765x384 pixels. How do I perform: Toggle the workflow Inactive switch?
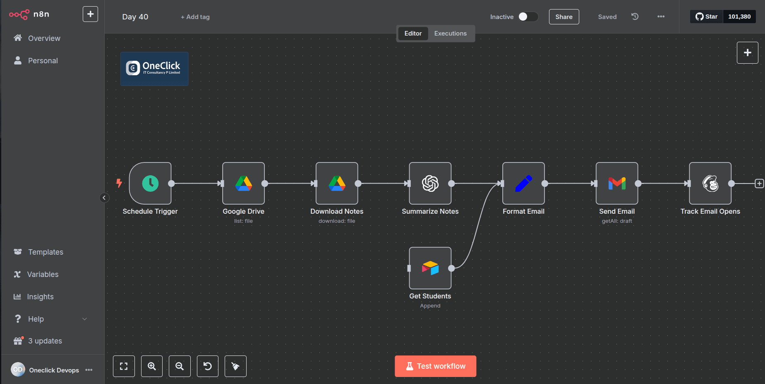click(528, 17)
